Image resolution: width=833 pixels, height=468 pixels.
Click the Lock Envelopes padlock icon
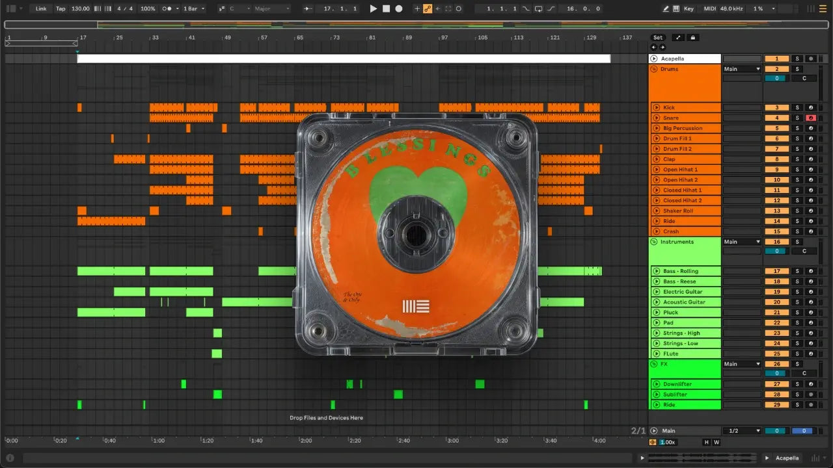tap(693, 38)
